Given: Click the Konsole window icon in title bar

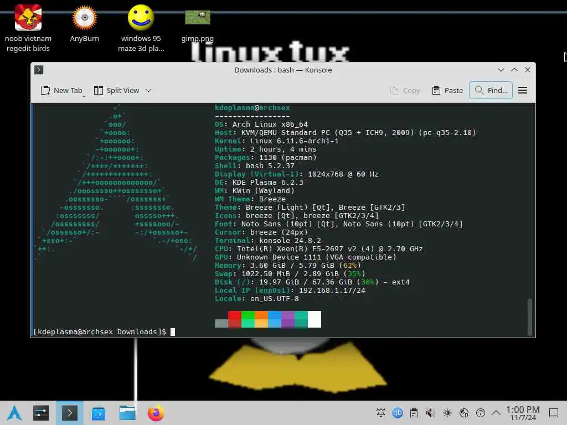Looking at the screenshot, I should click(39, 70).
